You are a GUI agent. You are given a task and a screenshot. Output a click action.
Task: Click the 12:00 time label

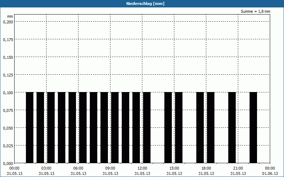(x=142, y=169)
